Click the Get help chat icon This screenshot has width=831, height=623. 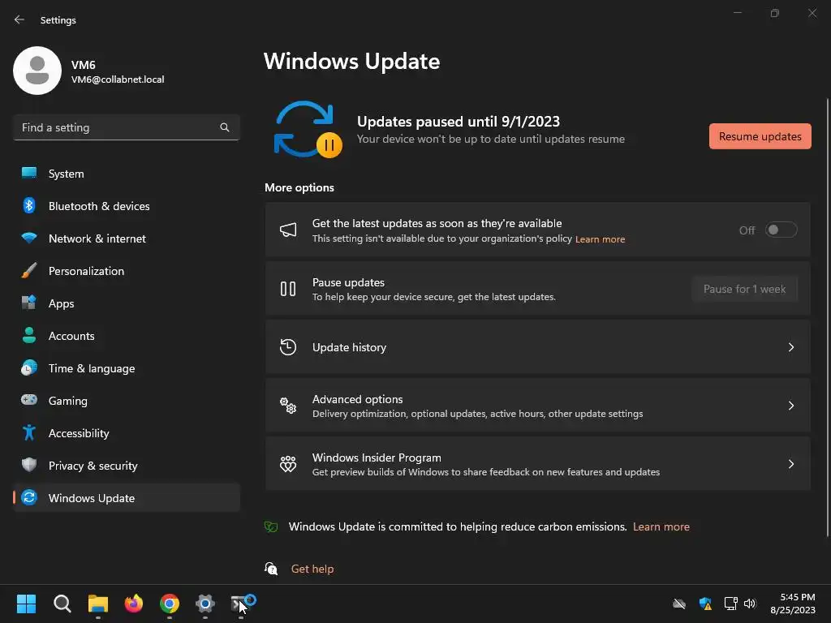point(271,569)
